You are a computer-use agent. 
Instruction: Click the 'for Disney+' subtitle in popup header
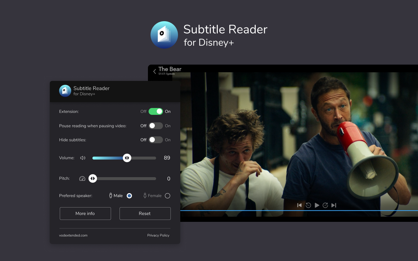84,94
